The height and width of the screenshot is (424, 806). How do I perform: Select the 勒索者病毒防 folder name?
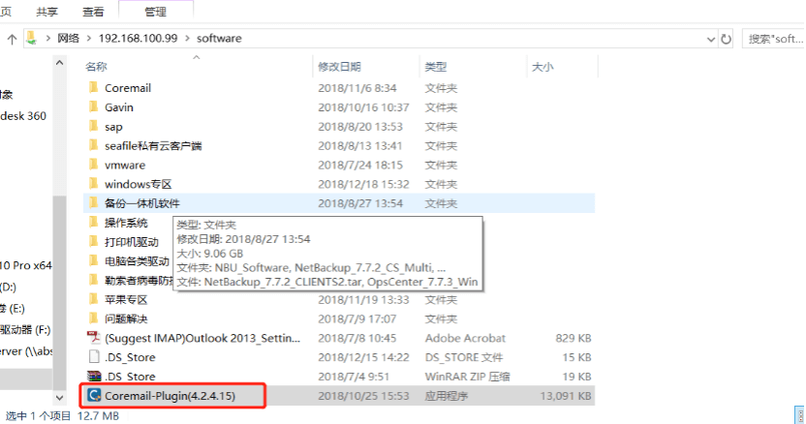139,280
